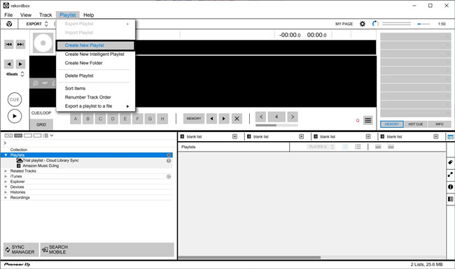
Task: Start playback with the round play button
Action: 15,117
